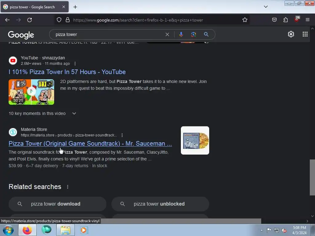315x236 pixels.
Task: Click the URL address bar
Action: click(x=153, y=20)
